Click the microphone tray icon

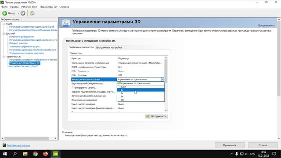tap(237, 154)
